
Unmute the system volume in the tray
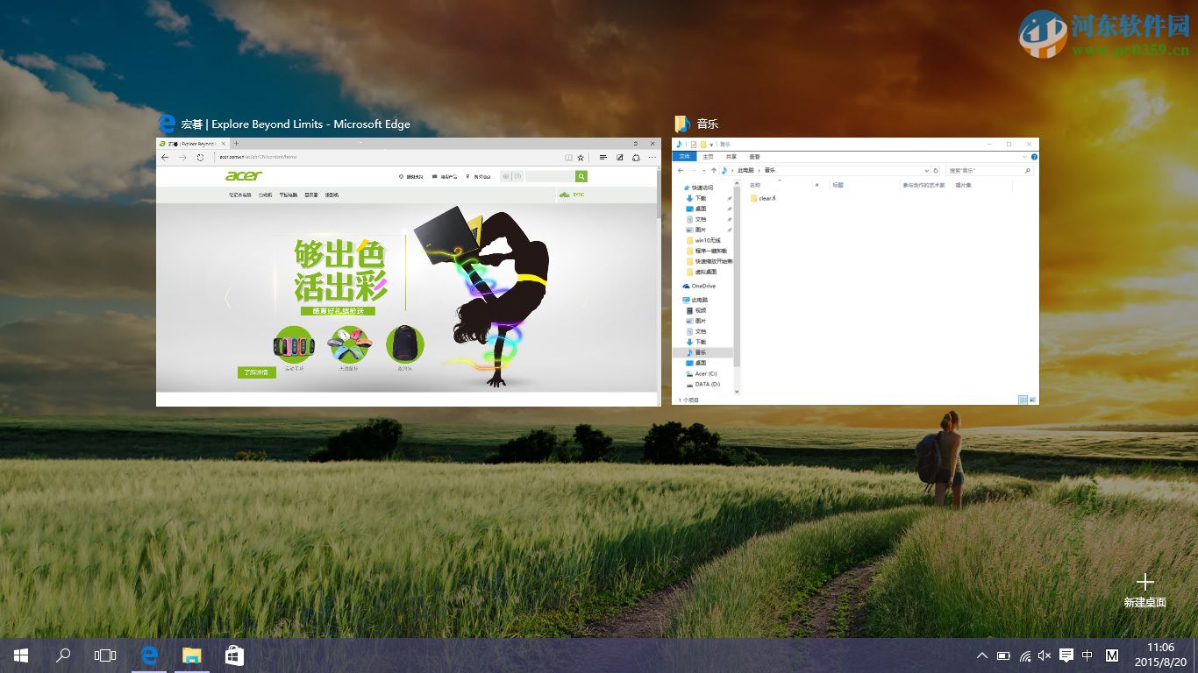(x=1045, y=655)
